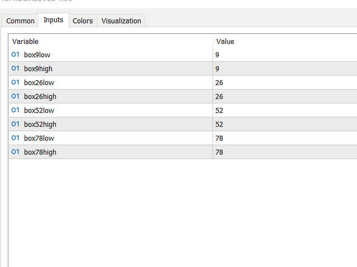Edit the value 9 for box9low
The width and height of the screenshot is (357, 267).
217,55
